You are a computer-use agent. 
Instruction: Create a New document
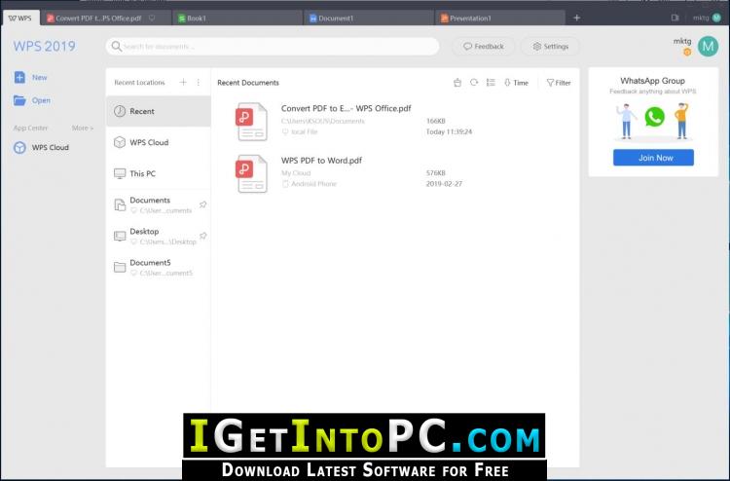pos(31,77)
